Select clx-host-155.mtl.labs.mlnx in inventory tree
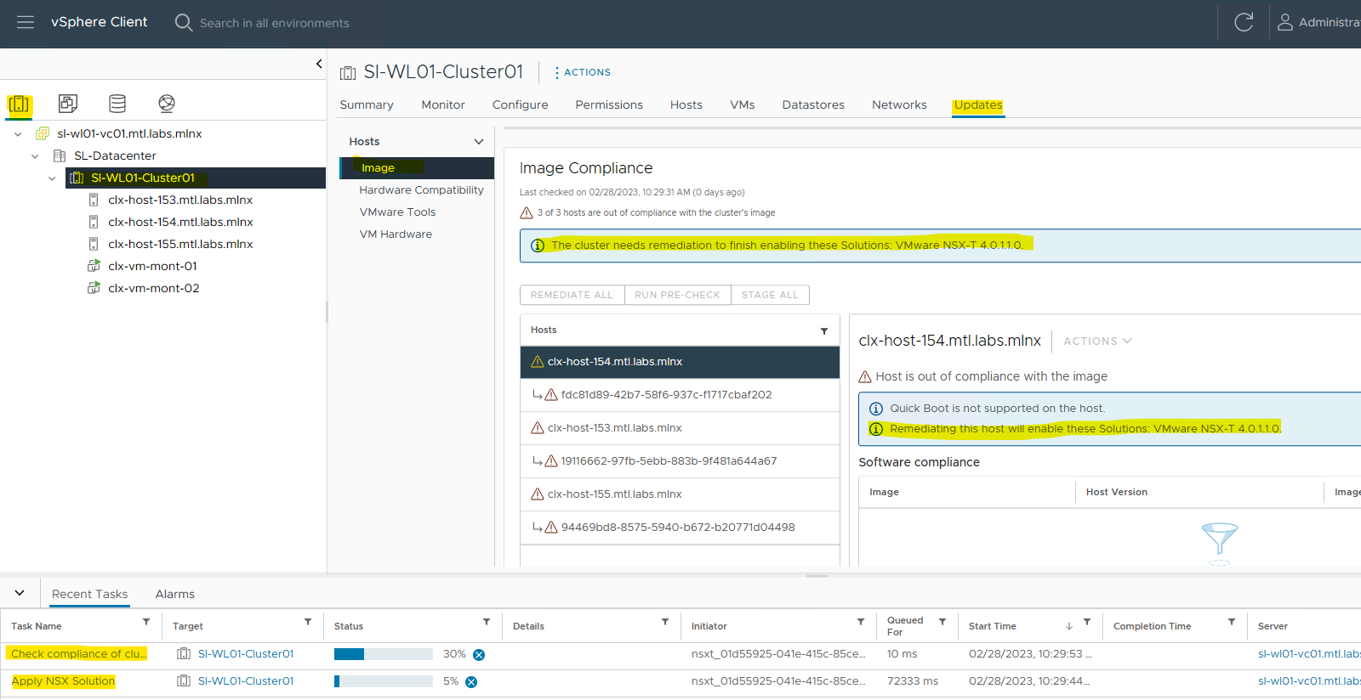Image resolution: width=1361 pixels, height=700 pixels. [180, 245]
